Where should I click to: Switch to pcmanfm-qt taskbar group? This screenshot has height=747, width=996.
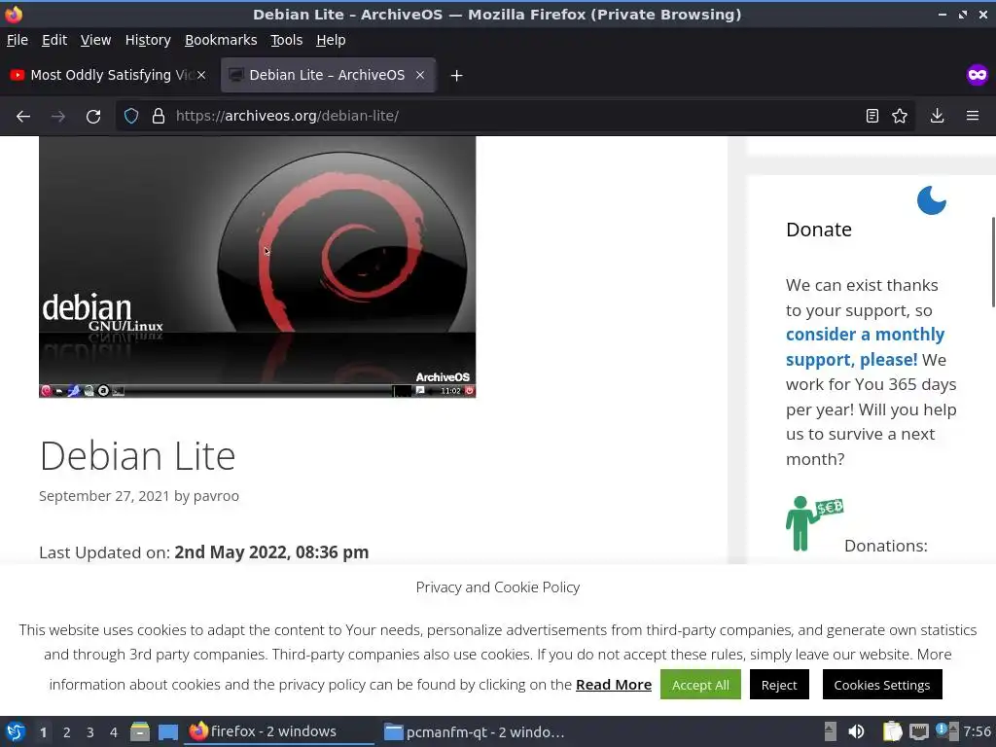click(477, 731)
